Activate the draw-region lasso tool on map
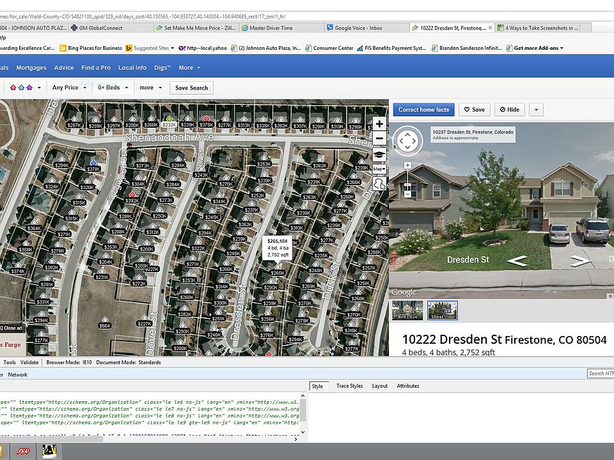 [379, 183]
